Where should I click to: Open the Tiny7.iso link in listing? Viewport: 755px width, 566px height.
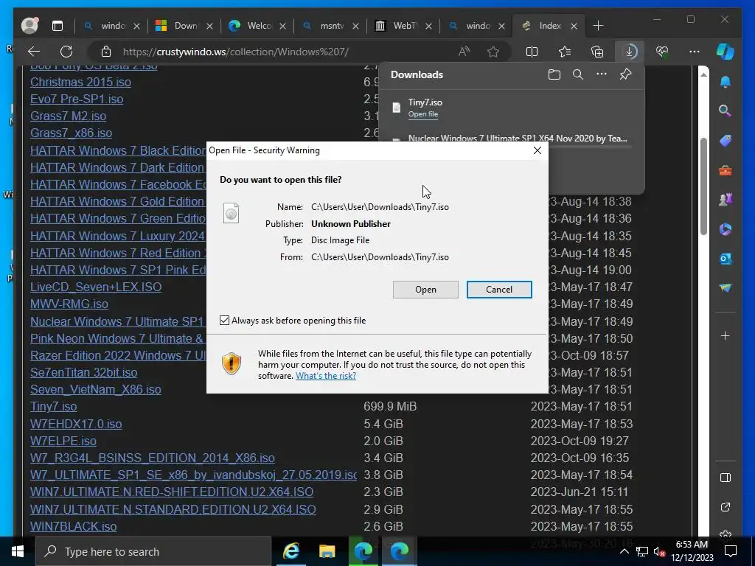(x=53, y=406)
